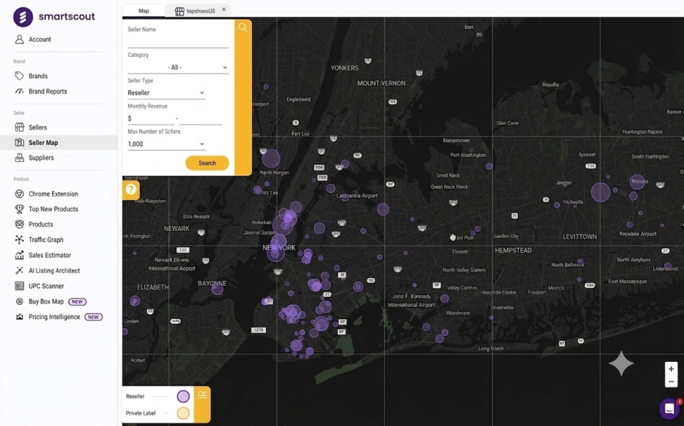Switch to the topshoesUS tab
Viewport: 684px width, 426px height.
point(200,11)
